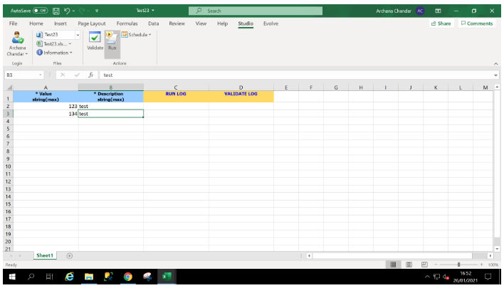Switch to Page Layout view icon
The height and width of the screenshot is (288, 504).
[409, 265]
